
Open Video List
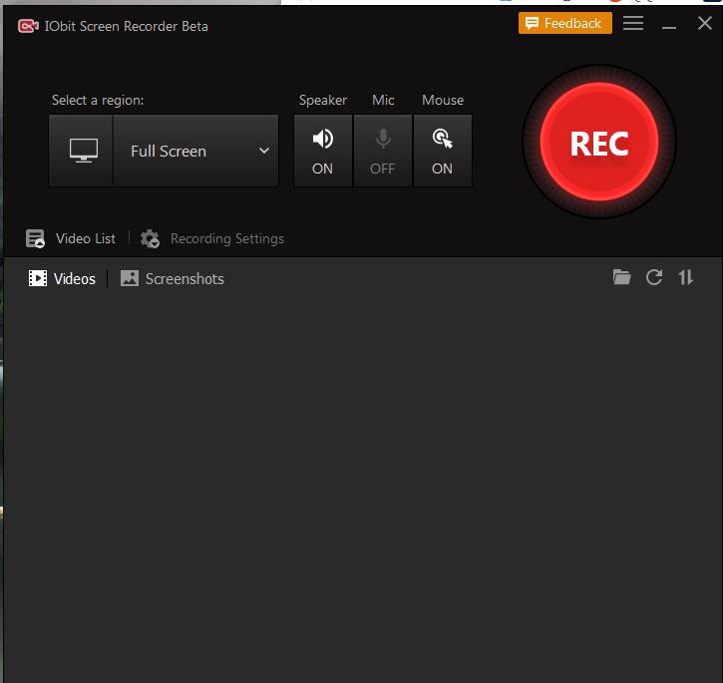71,238
